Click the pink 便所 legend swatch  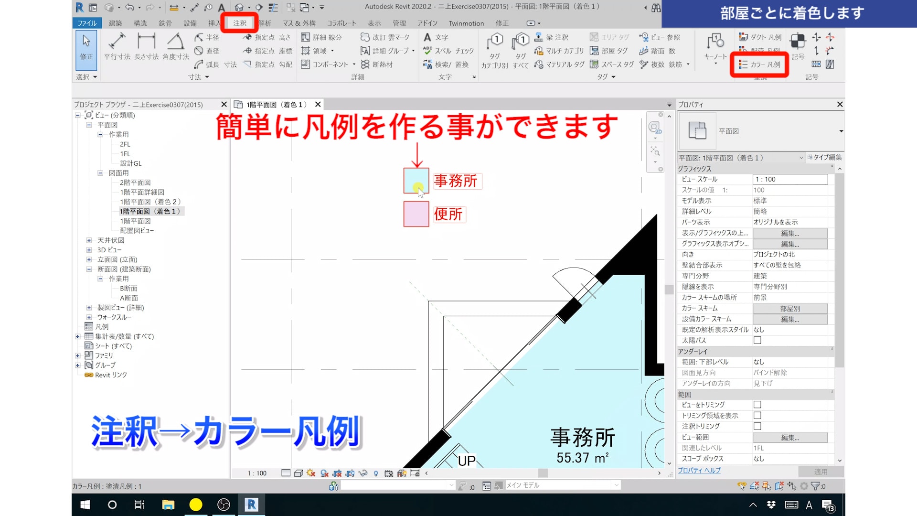[x=416, y=214]
